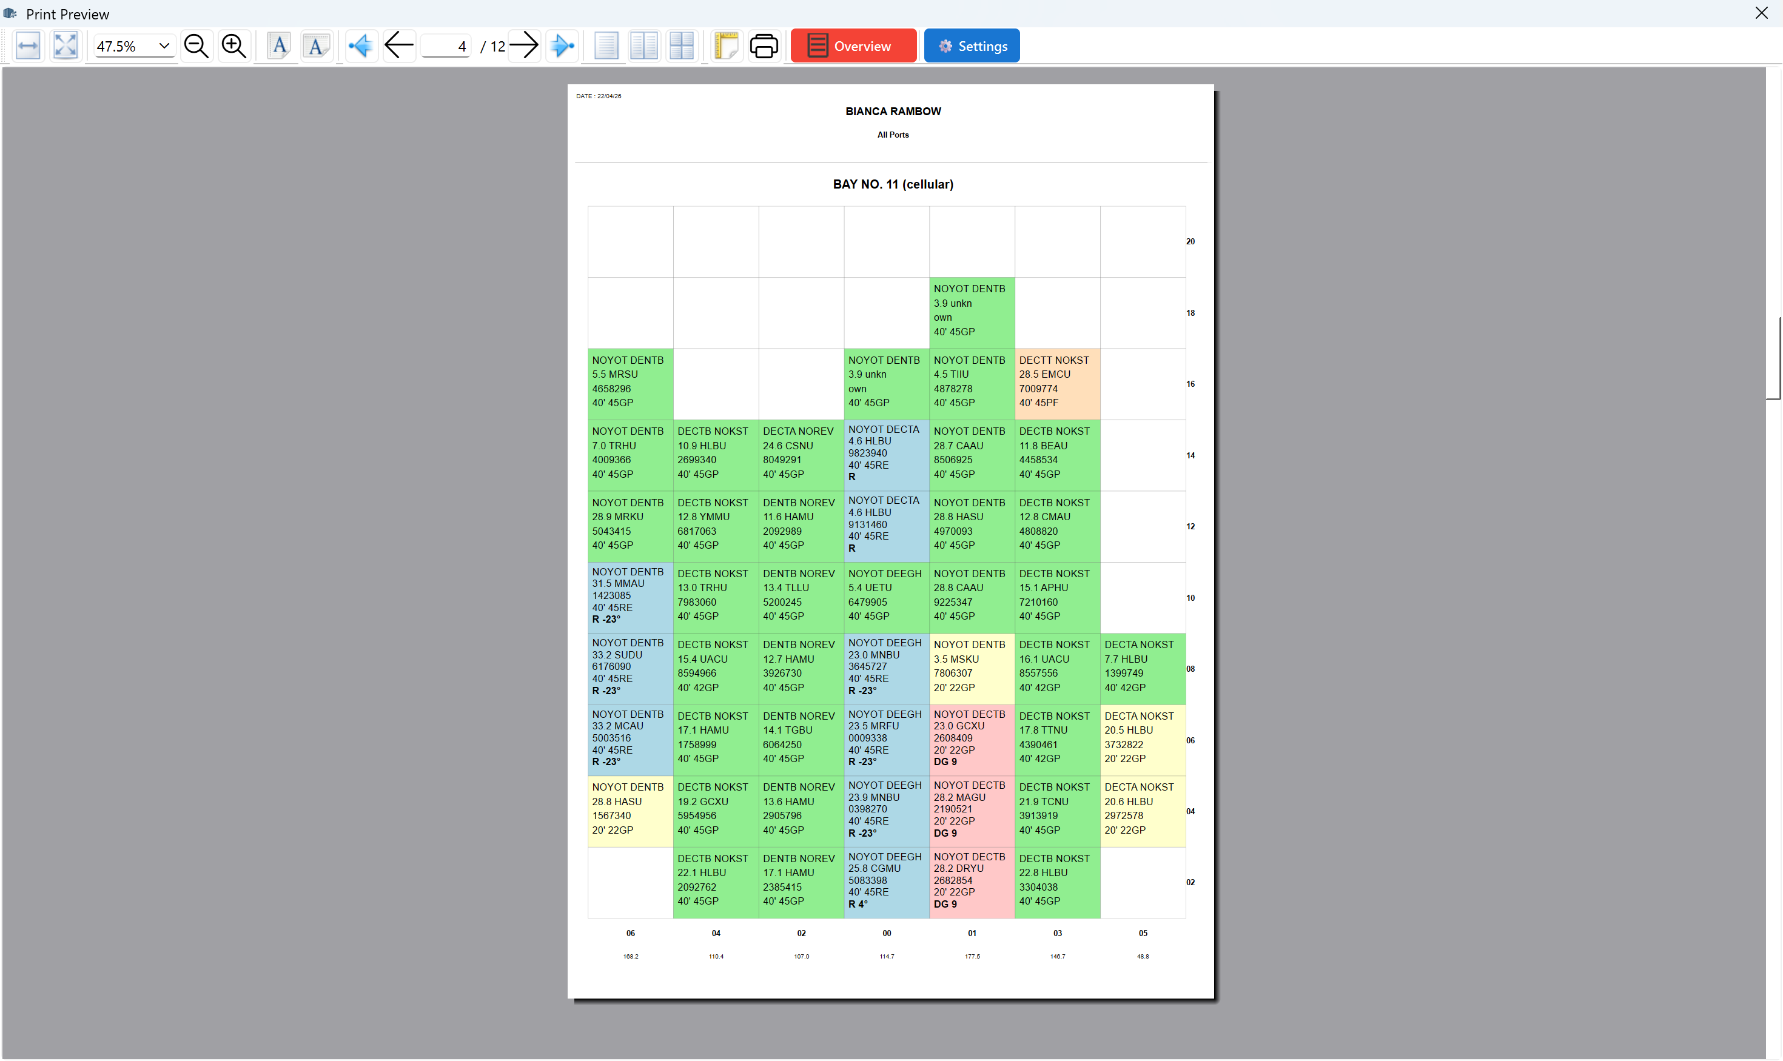Open the blue Settings button
Image resolution: width=1783 pixels, height=1061 pixels.
point(971,45)
